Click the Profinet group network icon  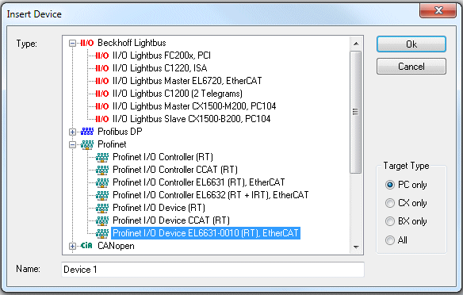click(x=87, y=144)
